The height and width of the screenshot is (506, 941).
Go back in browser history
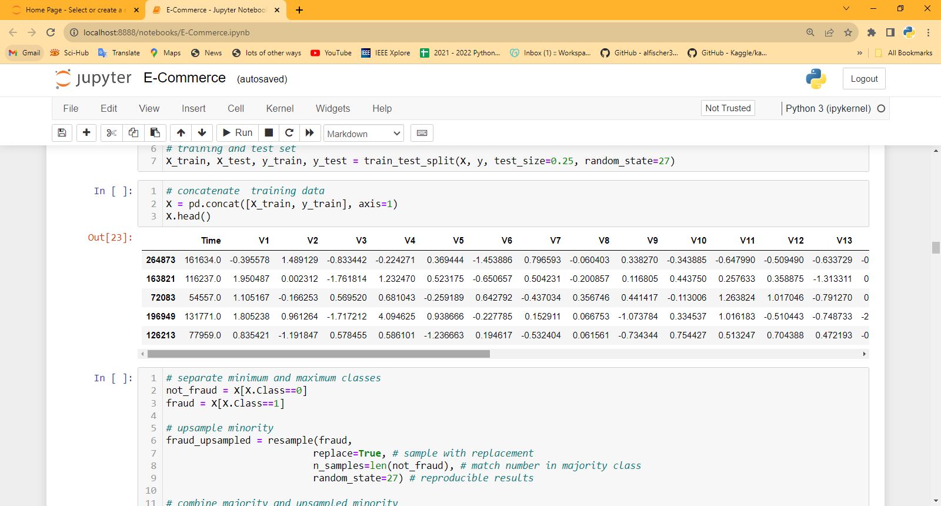coord(13,32)
